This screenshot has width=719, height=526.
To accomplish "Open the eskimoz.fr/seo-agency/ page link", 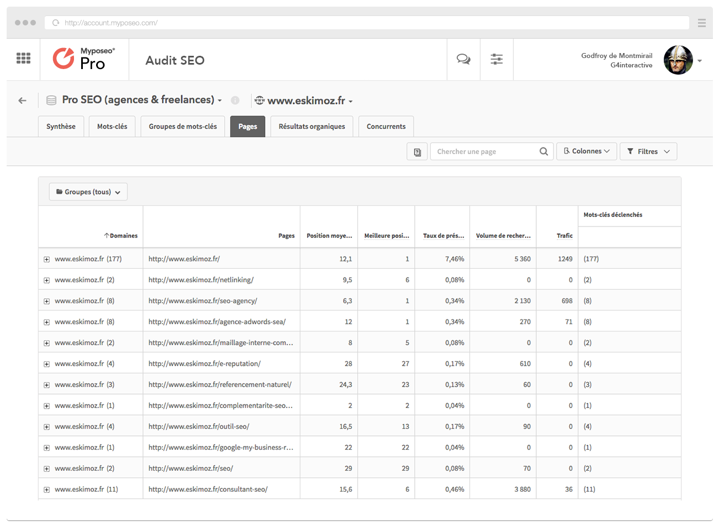I will tap(203, 301).
